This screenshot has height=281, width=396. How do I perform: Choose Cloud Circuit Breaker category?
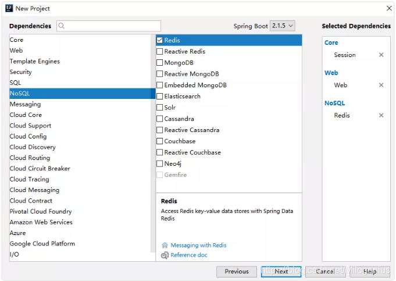(80, 169)
